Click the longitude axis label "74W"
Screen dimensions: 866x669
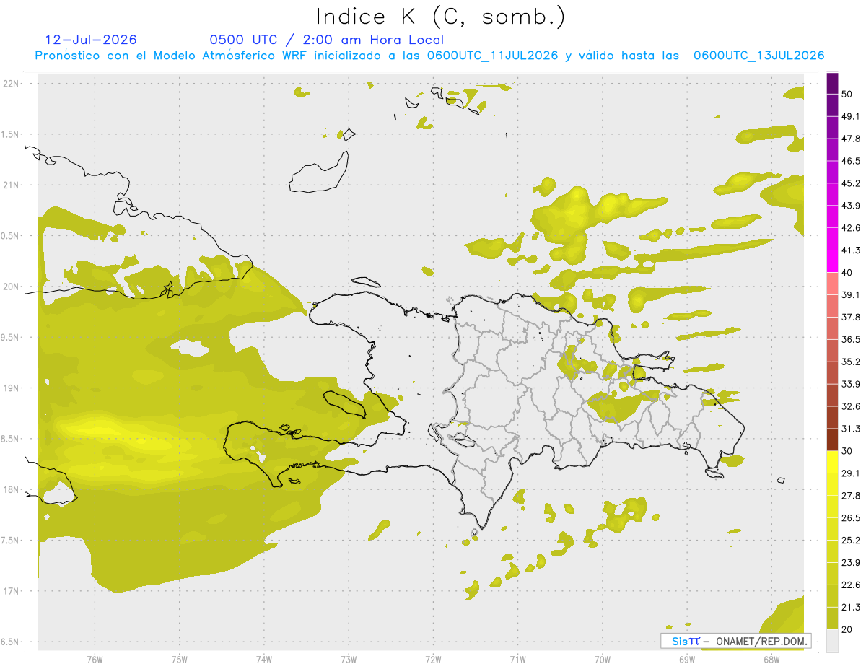[264, 659]
